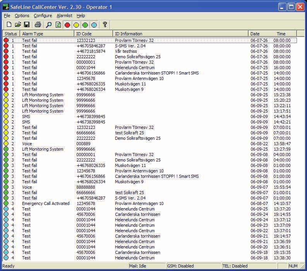The height and width of the screenshot is (271, 307).
Task: Toggle the blue status filter button
Action: click(94, 25)
